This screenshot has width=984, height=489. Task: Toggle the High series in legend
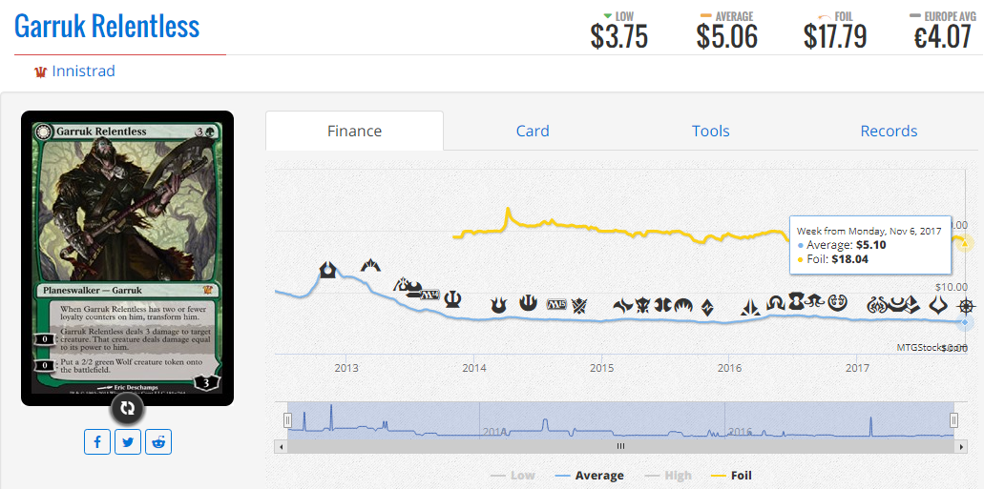[x=669, y=476]
